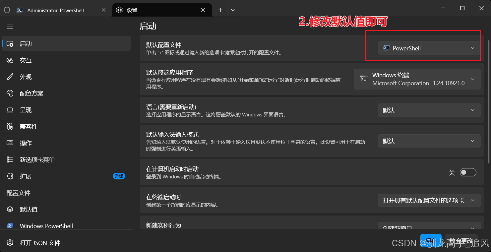Screen dimensions: 491x252
Task: Click the 默认配置文件 setting label
Action: pyautogui.click(x=164, y=45)
